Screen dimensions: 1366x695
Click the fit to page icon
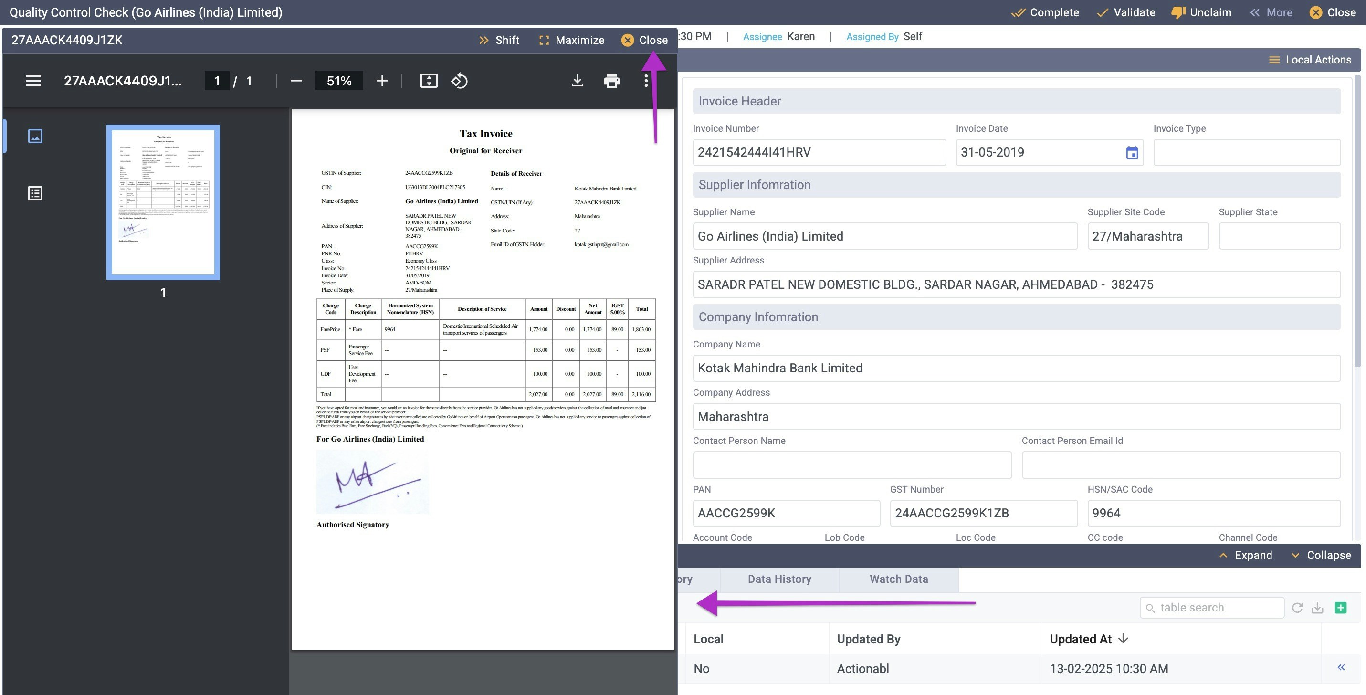coord(429,81)
